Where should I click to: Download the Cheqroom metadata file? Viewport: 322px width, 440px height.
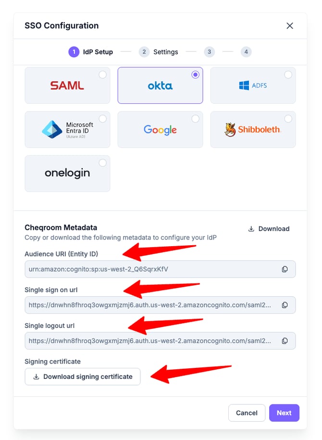pyautogui.click(x=269, y=229)
